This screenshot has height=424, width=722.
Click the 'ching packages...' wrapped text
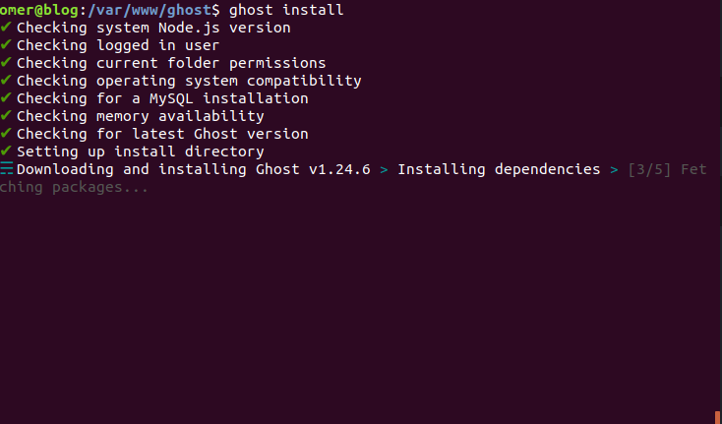pos(74,187)
